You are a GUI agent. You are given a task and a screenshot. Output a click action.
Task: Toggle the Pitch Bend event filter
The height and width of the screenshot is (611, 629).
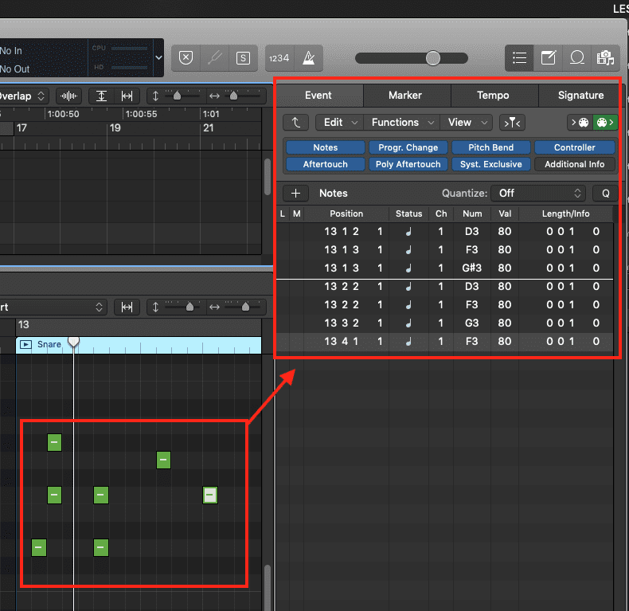click(x=491, y=147)
